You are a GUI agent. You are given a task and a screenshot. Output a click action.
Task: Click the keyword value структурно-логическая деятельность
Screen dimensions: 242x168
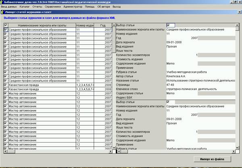pos(192,89)
